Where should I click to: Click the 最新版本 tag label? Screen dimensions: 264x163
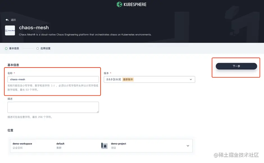(128, 79)
